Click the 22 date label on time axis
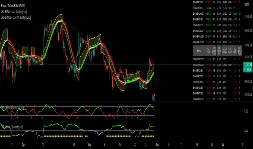253x149 pixels. [135, 145]
